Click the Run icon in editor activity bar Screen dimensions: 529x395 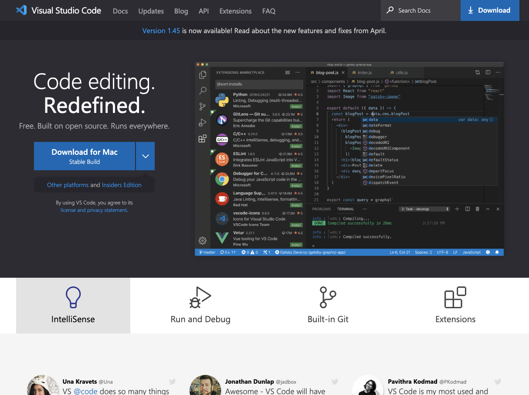pos(203,123)
